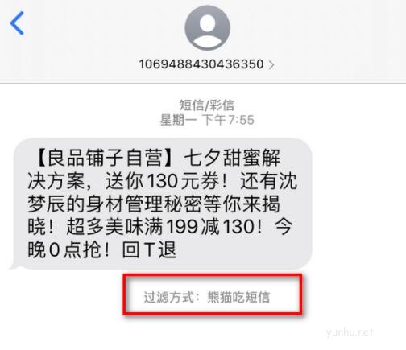
Task: Tap the 星期一 下午7:55 timestamp
Action: [x=207, y=120]
